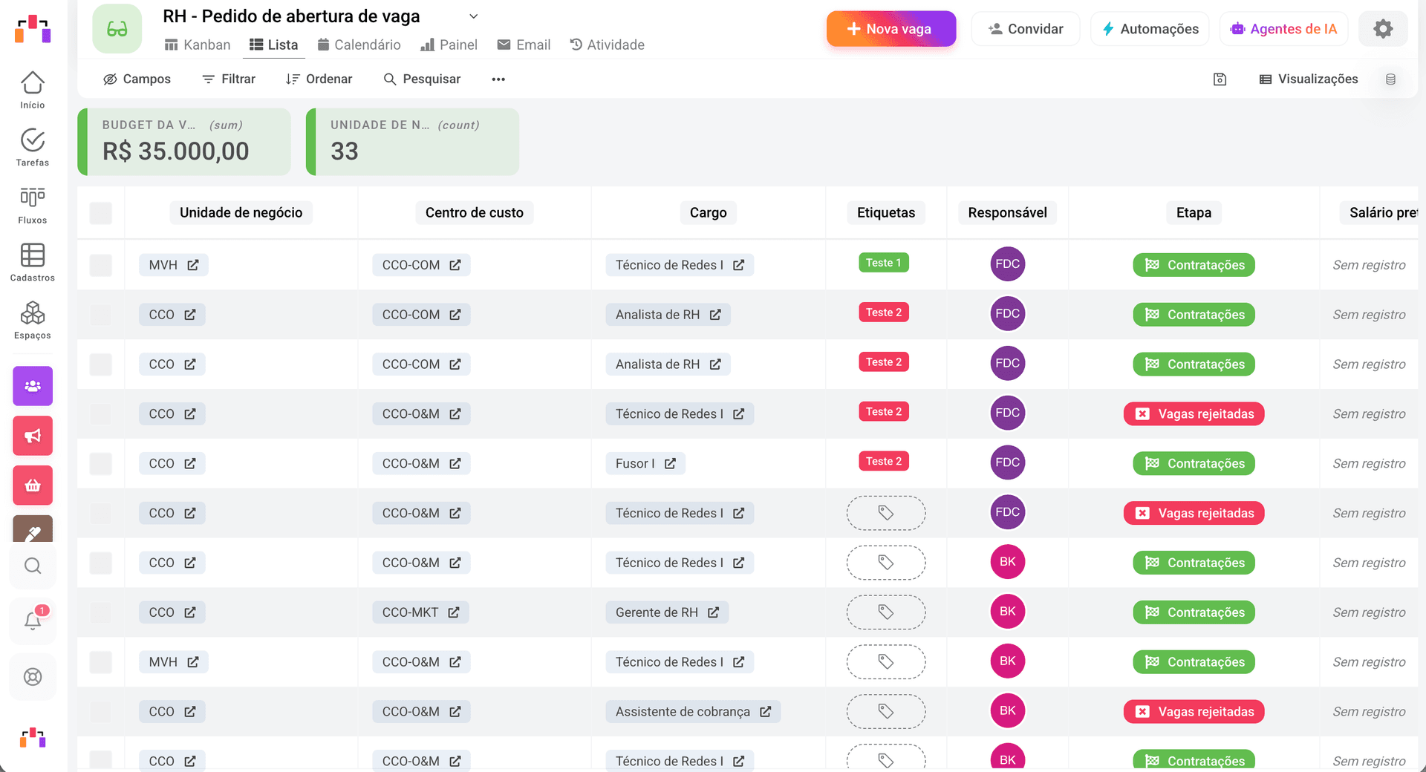The image size is (1426, 772).
Task: Open Cadastros in the sidebar
Action: [x=33, y=262]
